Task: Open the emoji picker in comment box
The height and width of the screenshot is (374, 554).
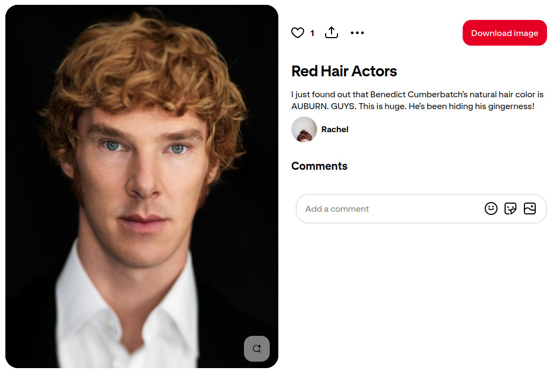Action: (491, 208)
